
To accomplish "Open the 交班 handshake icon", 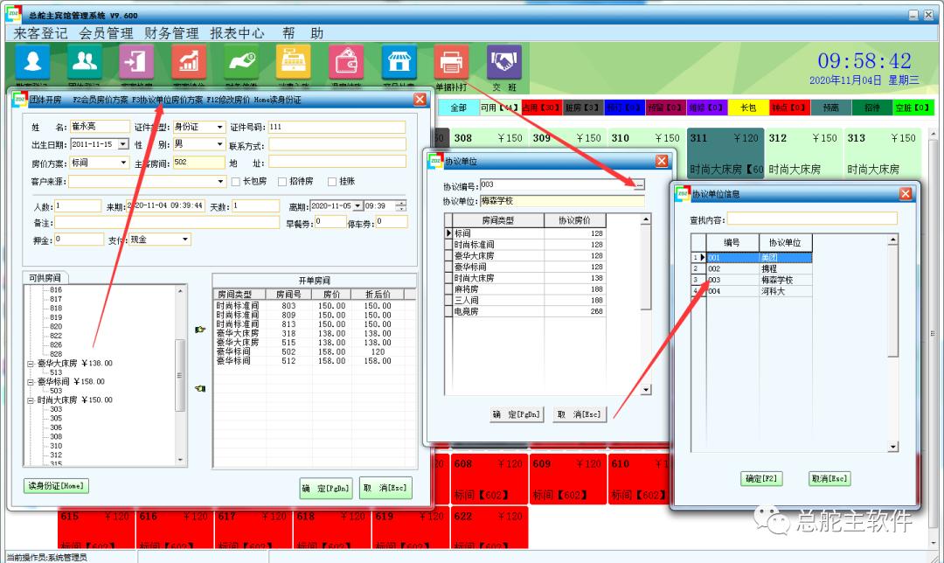I will pyautogui.click(x=503, y=62).
